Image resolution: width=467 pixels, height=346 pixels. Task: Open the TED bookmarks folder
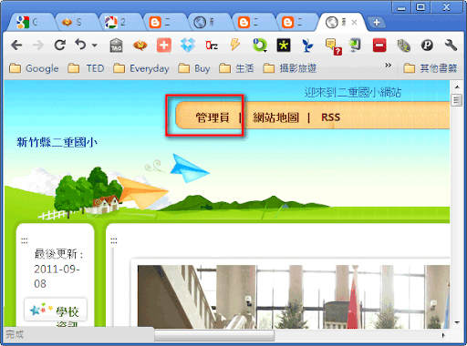coord(86,68)
